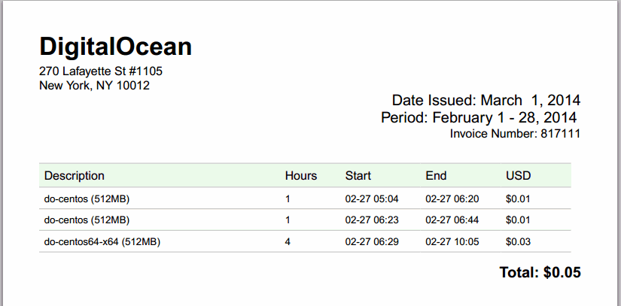Click the DigitalOcean company heading

tap(115, 47)
